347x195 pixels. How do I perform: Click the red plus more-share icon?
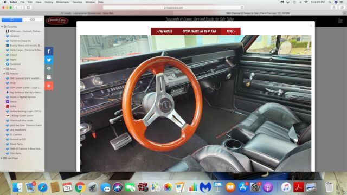(49, 86)
